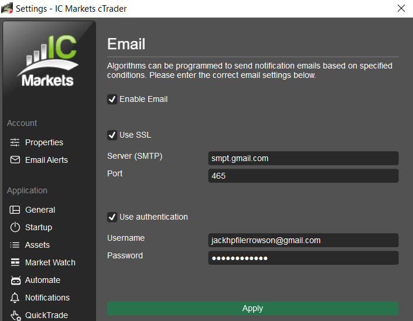This screenshot has height=321, width=413.
Task: Open Market Watch table icon
Action: click(15, 262)
